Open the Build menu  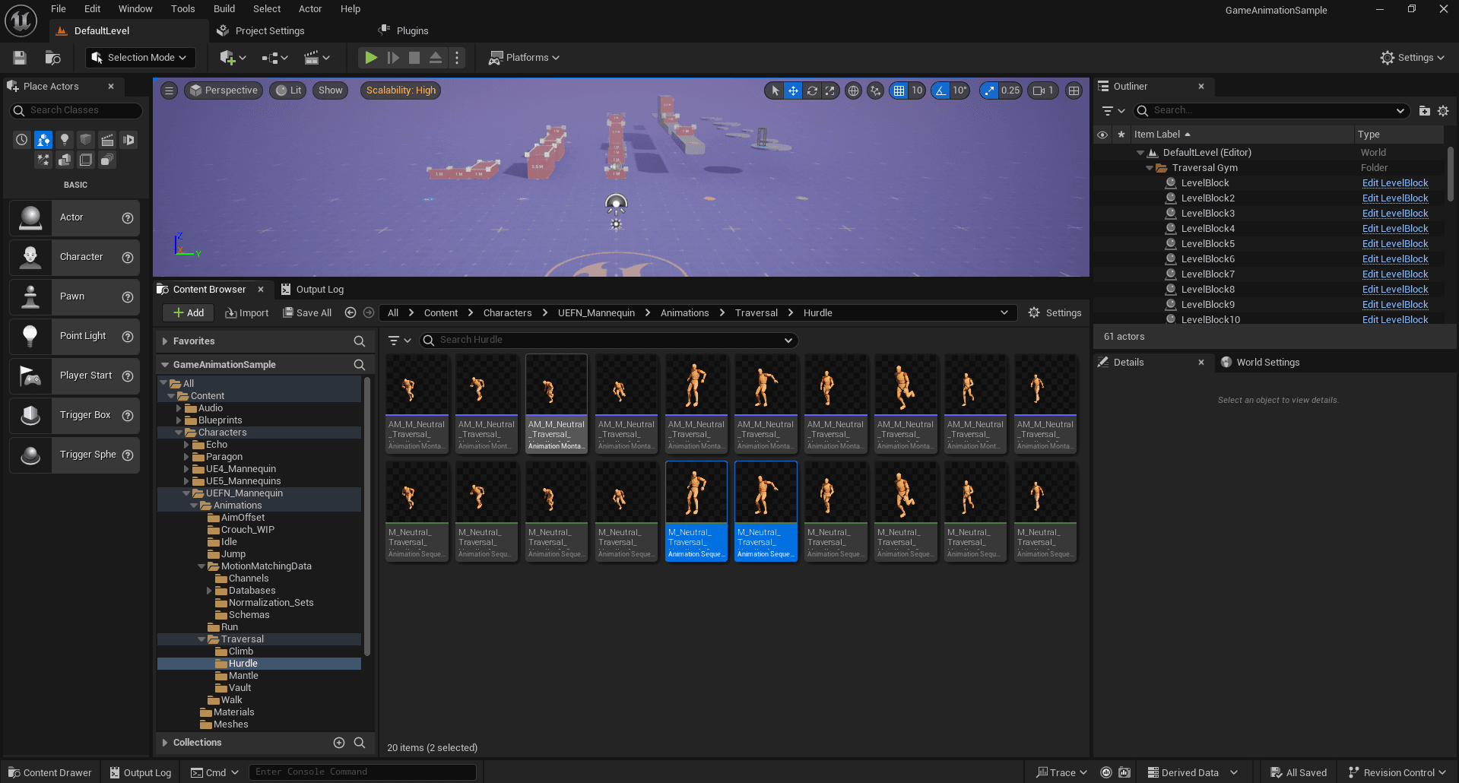224,9
